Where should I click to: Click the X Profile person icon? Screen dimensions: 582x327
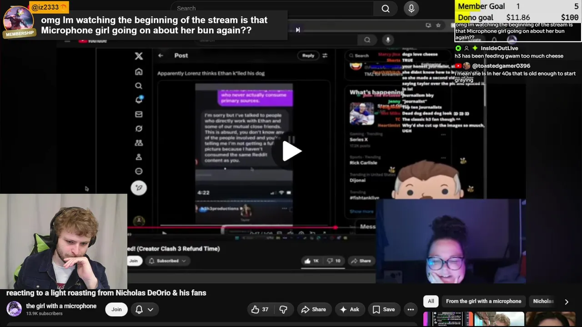click(139, 157)
